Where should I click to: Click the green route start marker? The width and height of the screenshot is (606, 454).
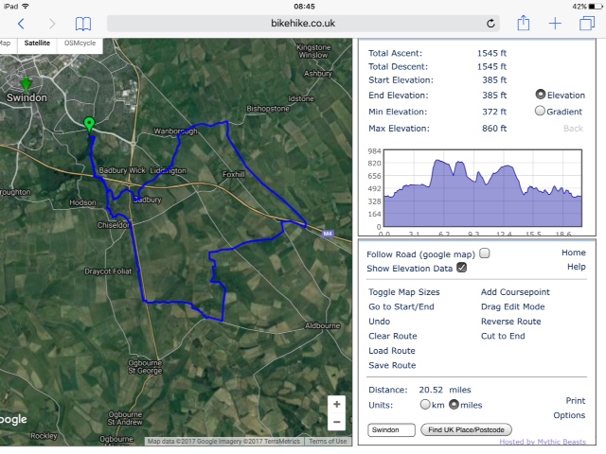point(89,126)
